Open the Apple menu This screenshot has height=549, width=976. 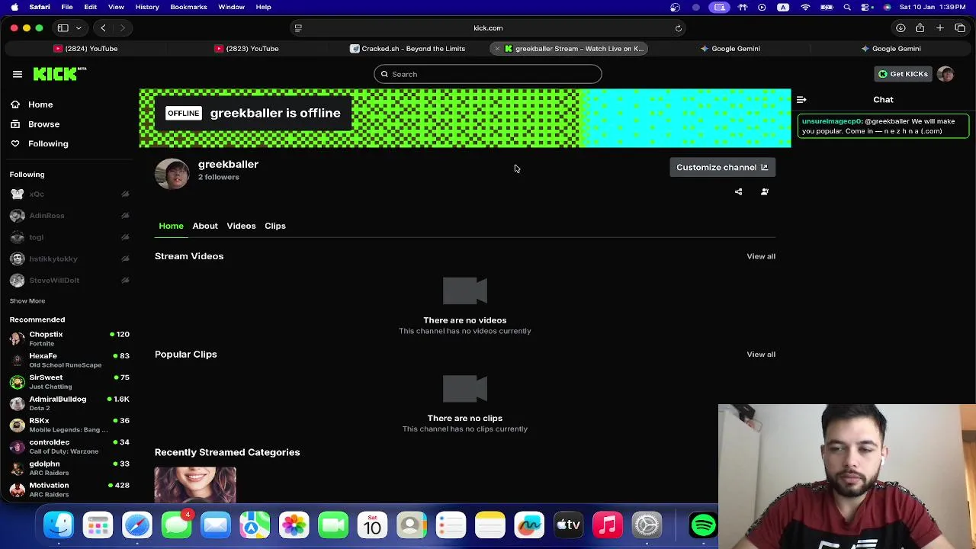tap(14, 7)
